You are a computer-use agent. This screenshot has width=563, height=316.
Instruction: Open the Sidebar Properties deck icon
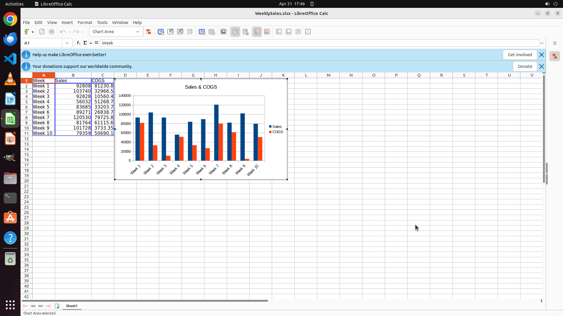[554, 56]
